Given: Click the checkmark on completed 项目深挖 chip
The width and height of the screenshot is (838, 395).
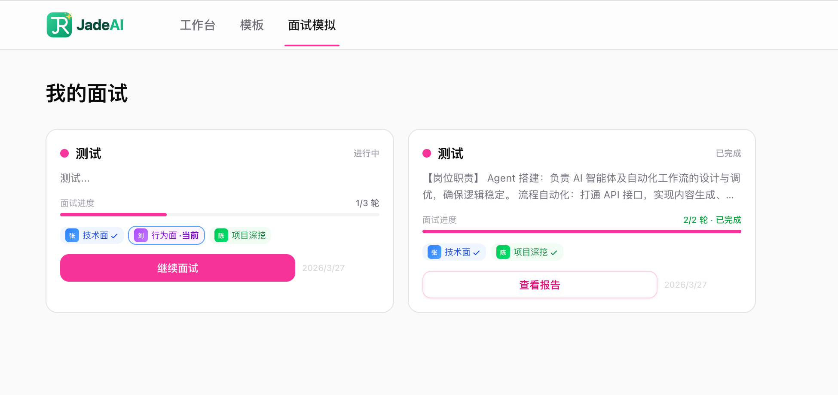Looking at the screenshot, I should point(554,252).
